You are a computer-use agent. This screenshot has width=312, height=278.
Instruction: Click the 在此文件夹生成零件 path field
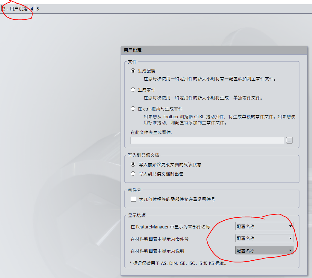point(207,140)
